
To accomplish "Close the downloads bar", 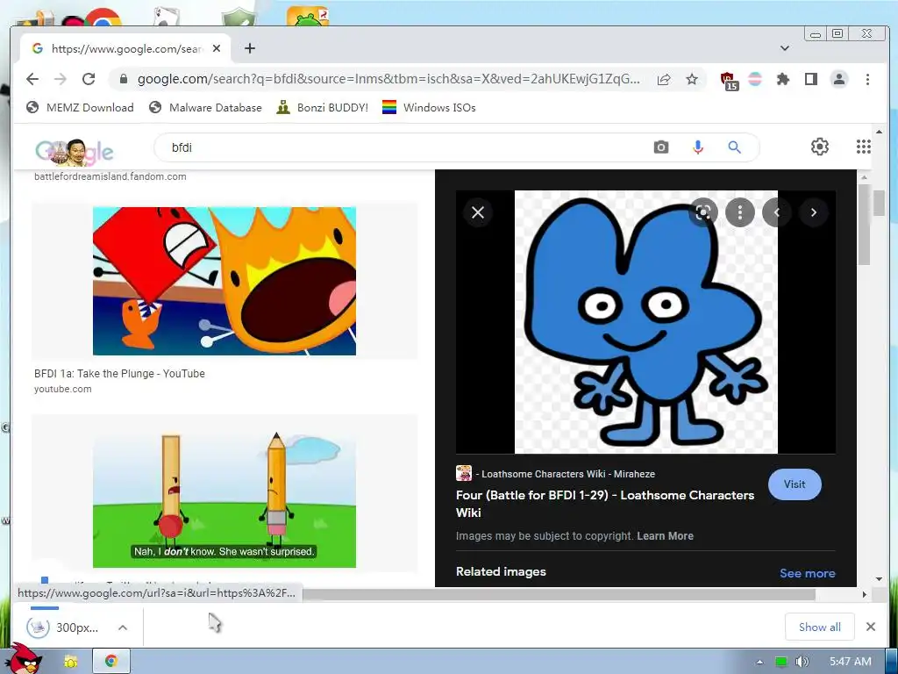I will coord(871,627).
